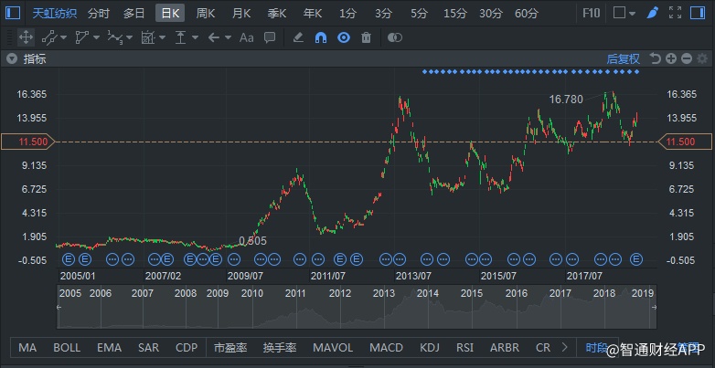Click the blue pencil draw icon
715x368 pixels.
(652, 13)
